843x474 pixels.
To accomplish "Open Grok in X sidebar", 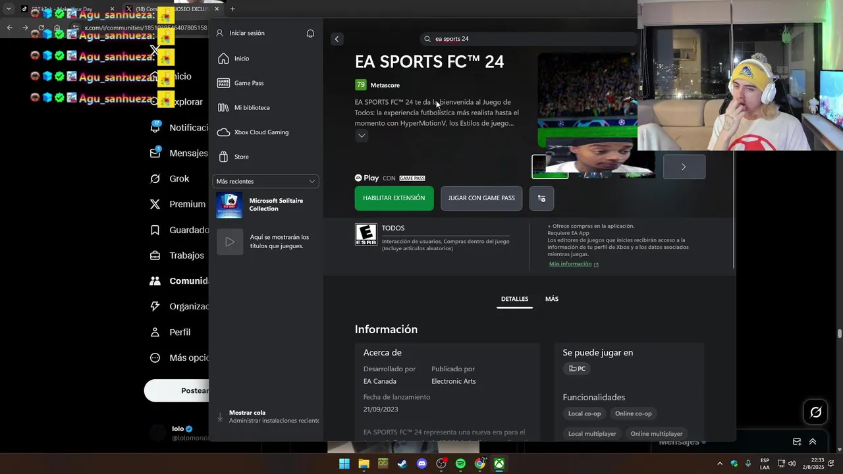I will [x=170, y=178].
